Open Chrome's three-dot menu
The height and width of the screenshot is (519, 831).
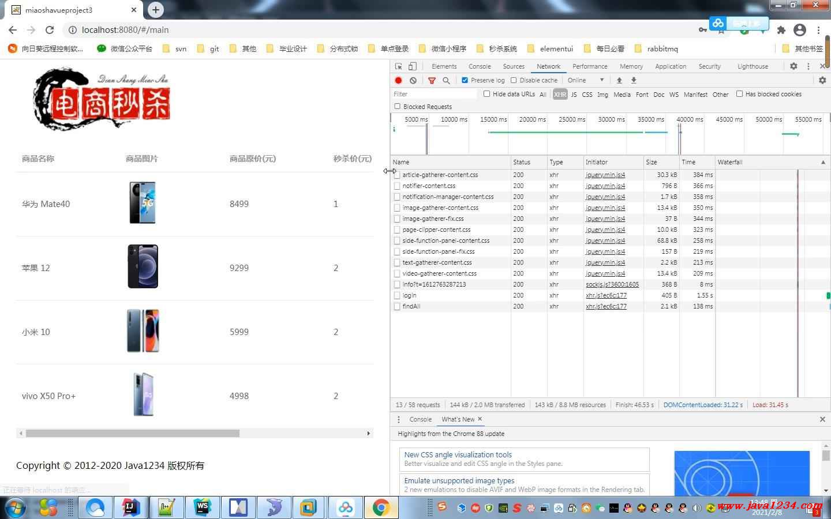(818, 30)
